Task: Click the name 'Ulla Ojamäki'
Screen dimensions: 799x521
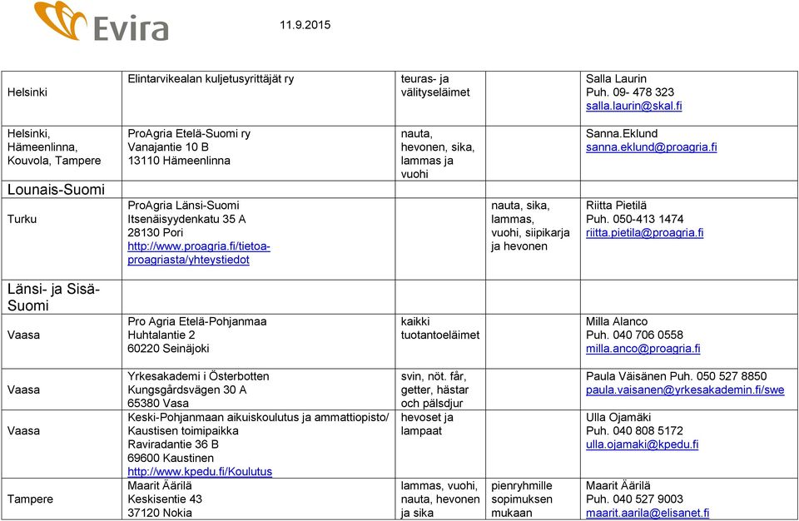Action: (x=618, y=418)
